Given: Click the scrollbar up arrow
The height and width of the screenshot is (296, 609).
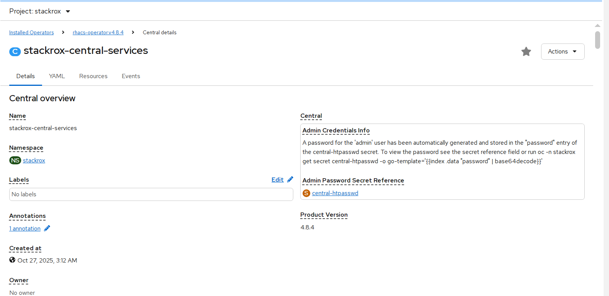Looking at the screenshot, I should click(x=597, y=25).
